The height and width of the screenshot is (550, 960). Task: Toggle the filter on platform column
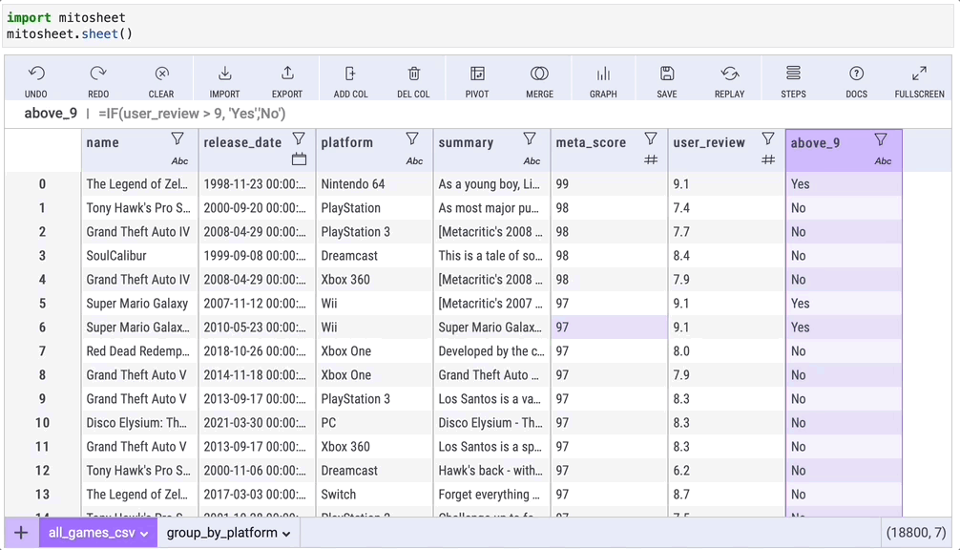[x=412, y=139]
